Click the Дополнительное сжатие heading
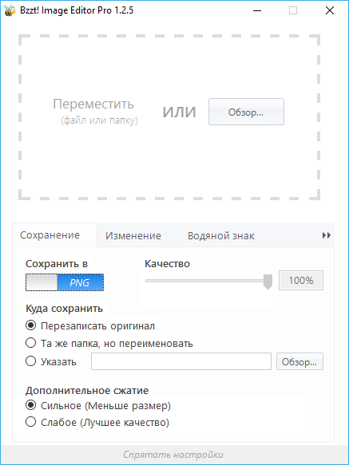This screenshot has width=349, height=465. 87,390
